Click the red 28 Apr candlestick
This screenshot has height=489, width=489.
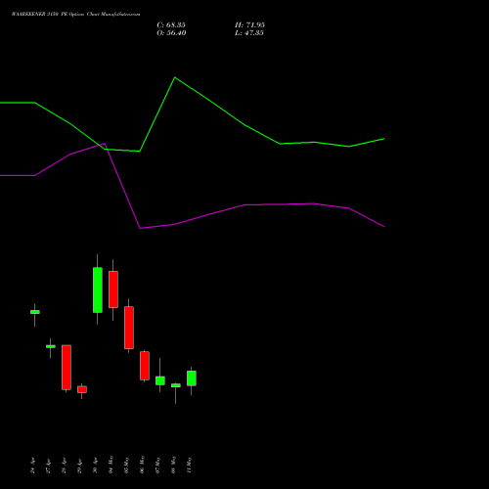point(67,367)
